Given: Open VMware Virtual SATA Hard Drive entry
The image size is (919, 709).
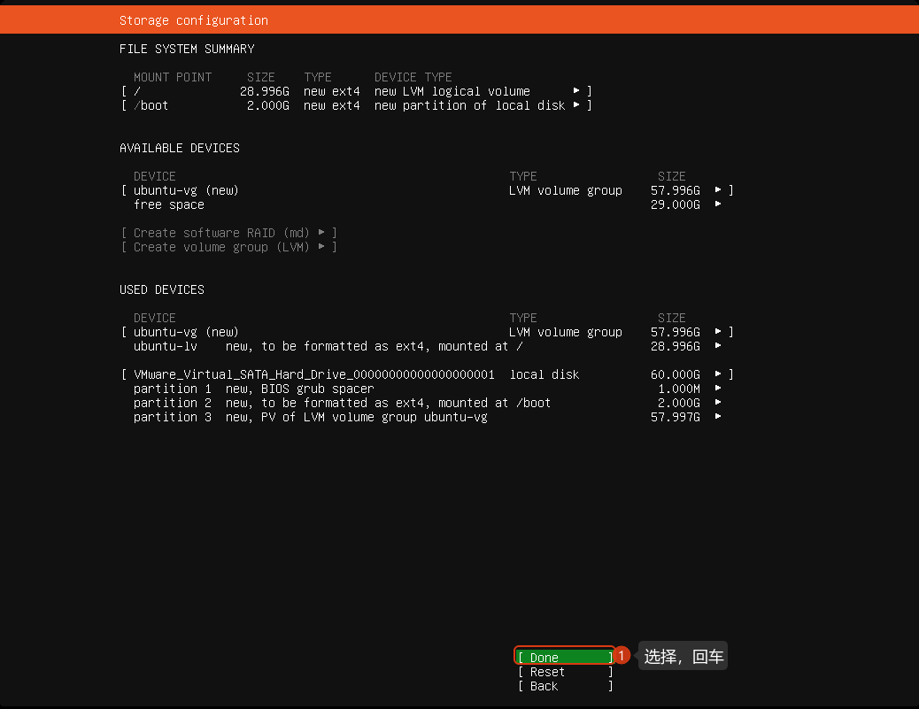Looking at the screenshot, I should click(x=428, y=374).
